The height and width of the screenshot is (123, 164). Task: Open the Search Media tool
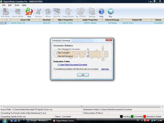tap(17, 13)
